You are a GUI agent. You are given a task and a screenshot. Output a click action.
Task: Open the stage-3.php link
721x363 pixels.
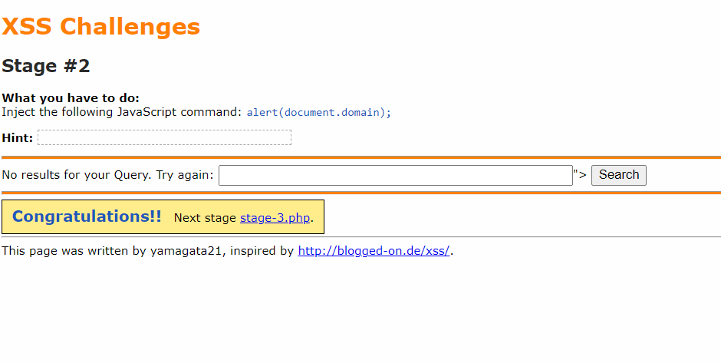coord(275,218)
